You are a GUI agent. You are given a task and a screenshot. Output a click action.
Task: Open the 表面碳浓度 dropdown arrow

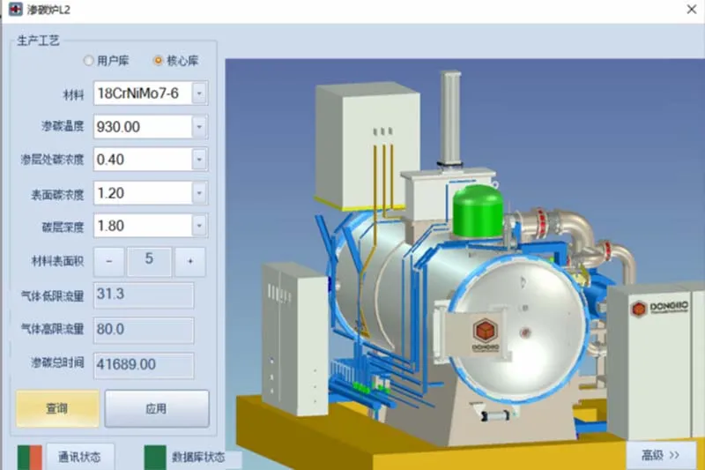(200, 192)
